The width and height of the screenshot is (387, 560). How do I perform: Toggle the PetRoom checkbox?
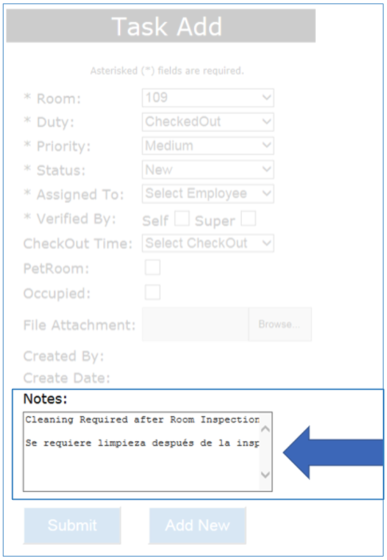coord(152,267)
